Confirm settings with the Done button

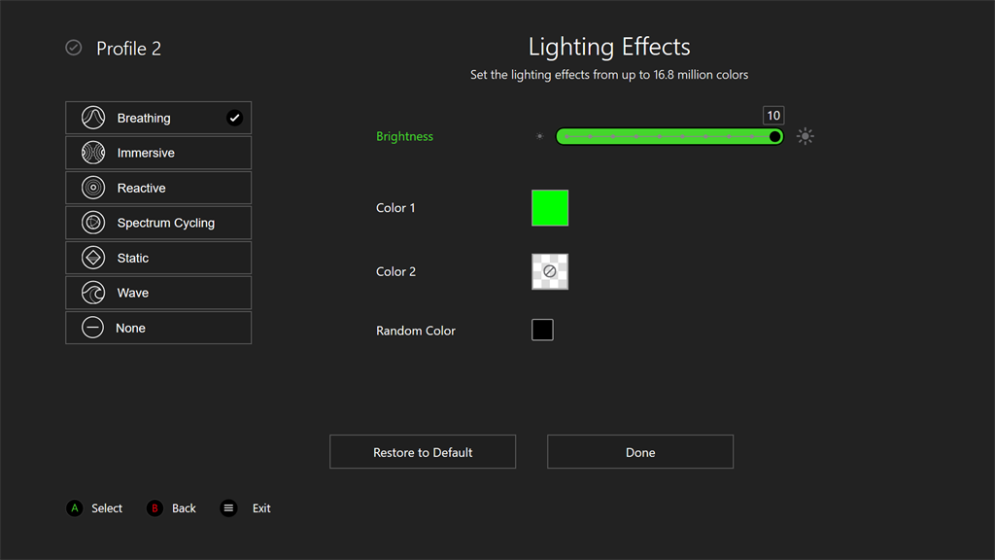point(640,452)
